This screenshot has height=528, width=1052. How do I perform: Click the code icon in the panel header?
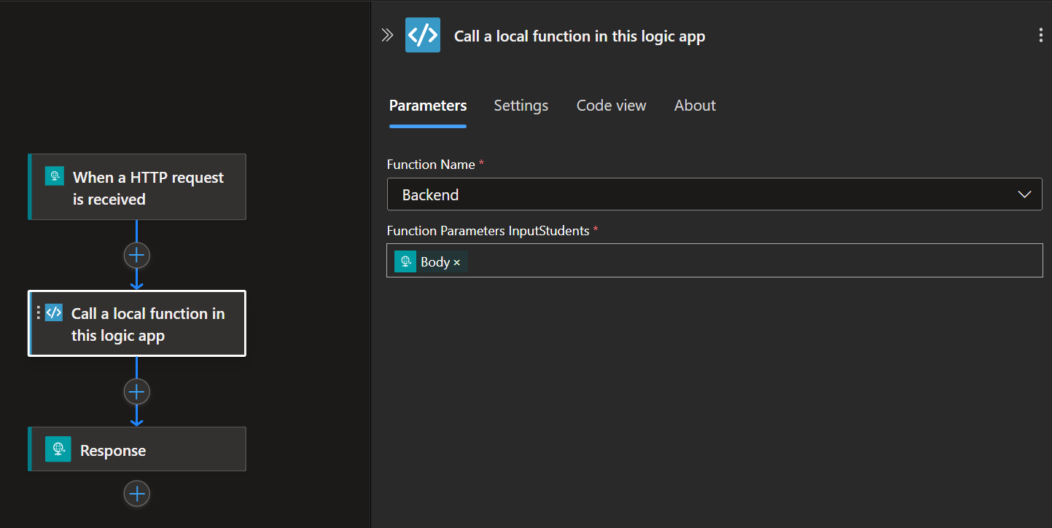[422, 34]
